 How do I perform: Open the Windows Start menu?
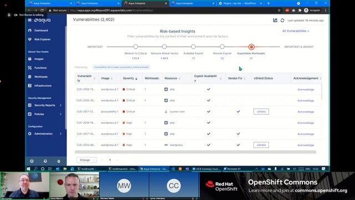pyautogui.click(x=28, y=169)
